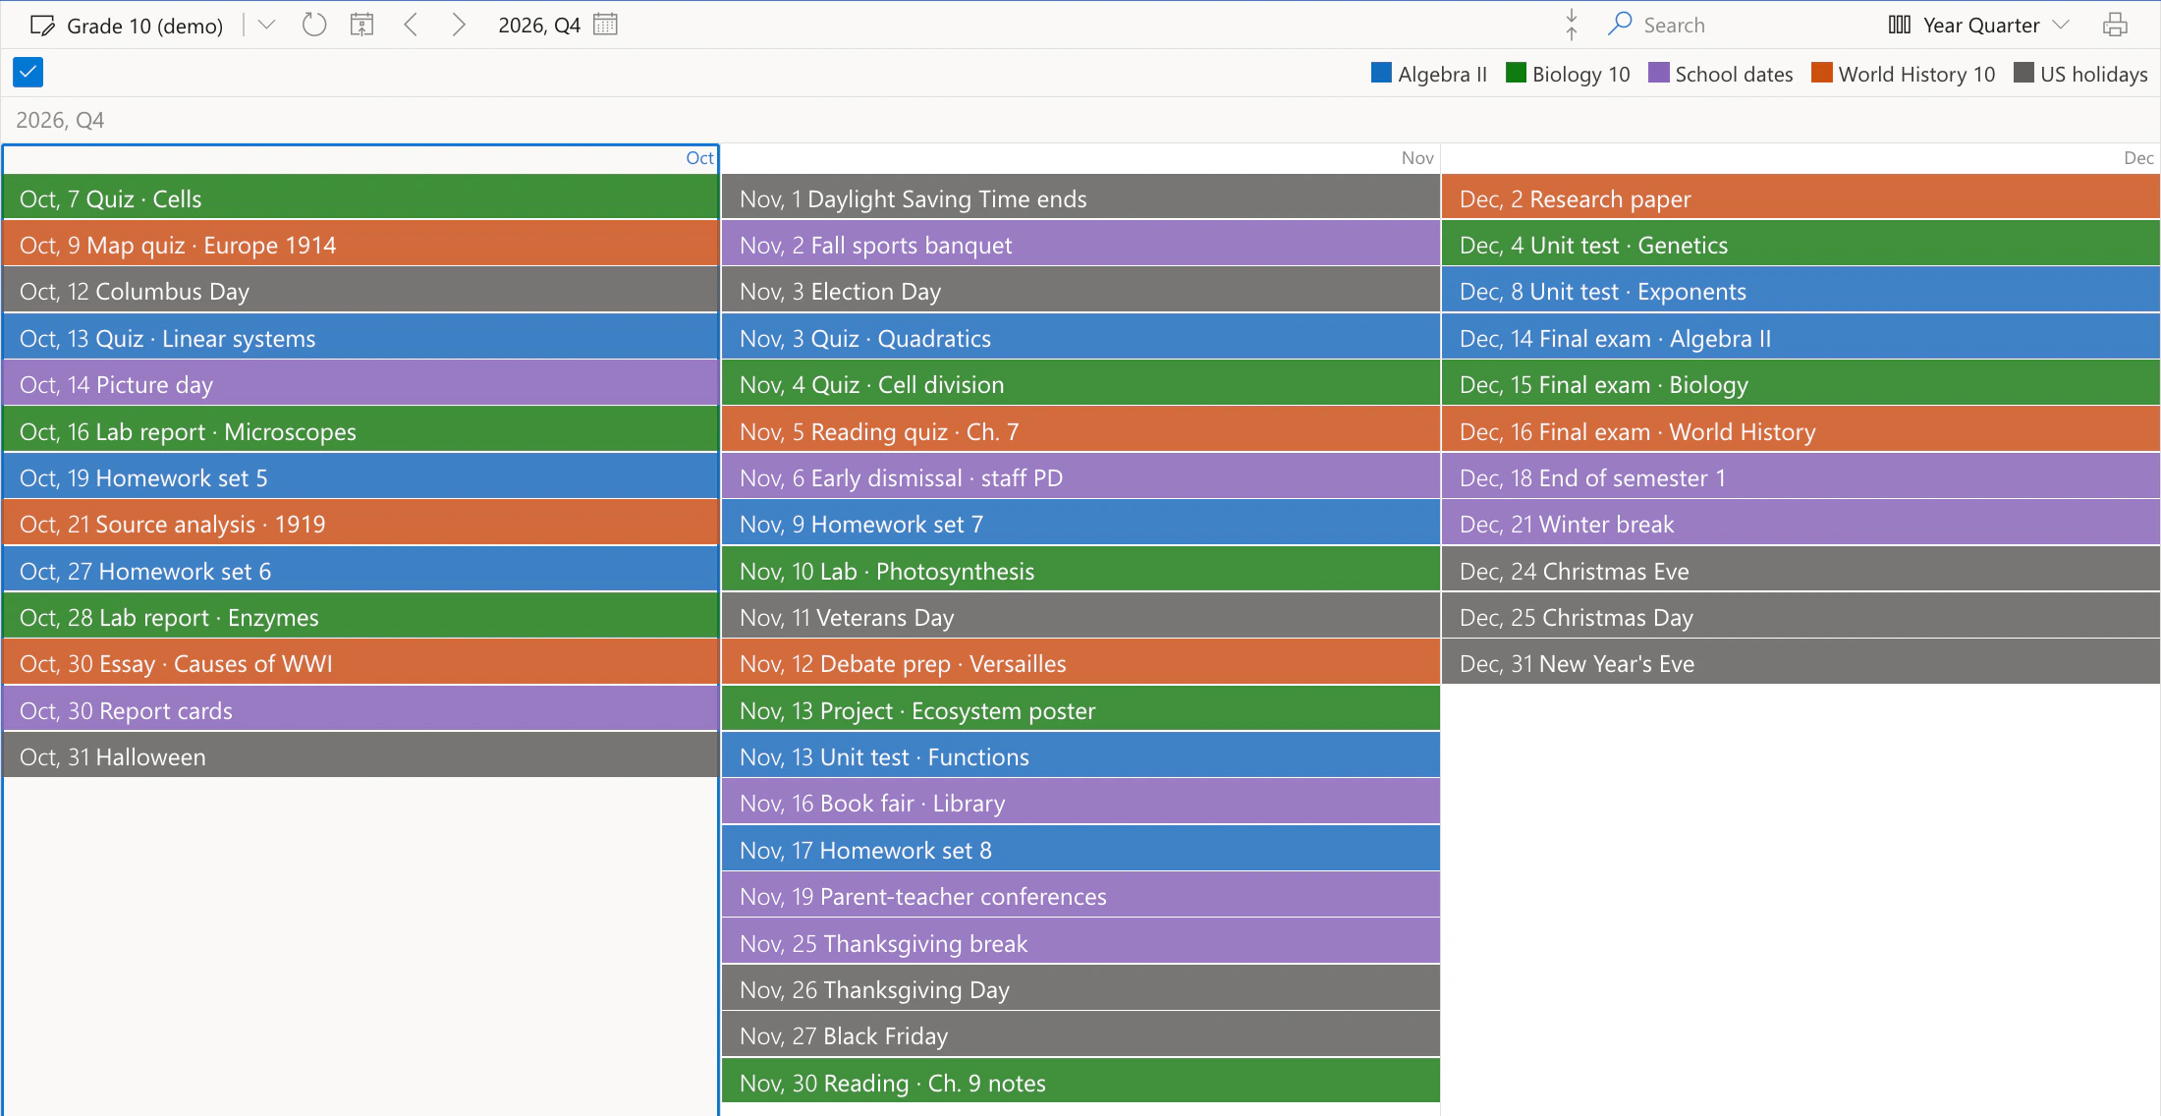Click the magnifier search icon
2161x1116 pixels.
click(1620, 25)
